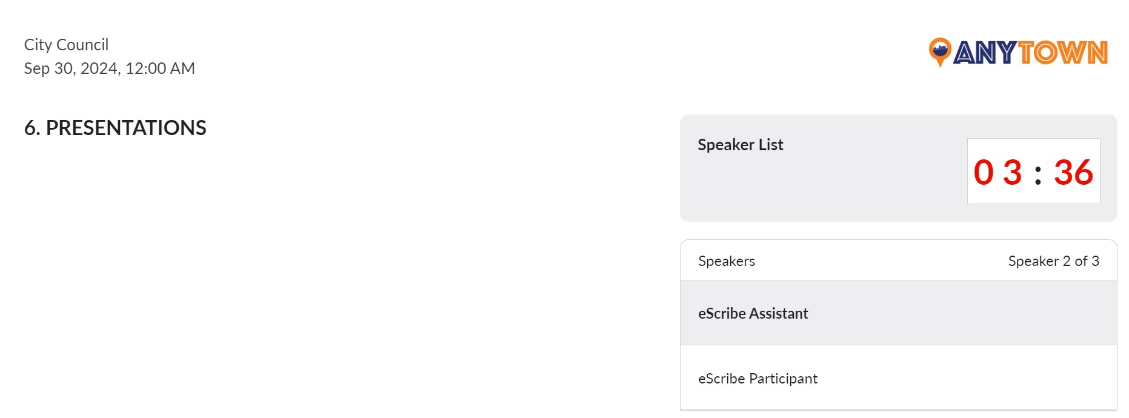
Task: Click the Anytown map pin logo icon
Action: (x=939, y=52)
